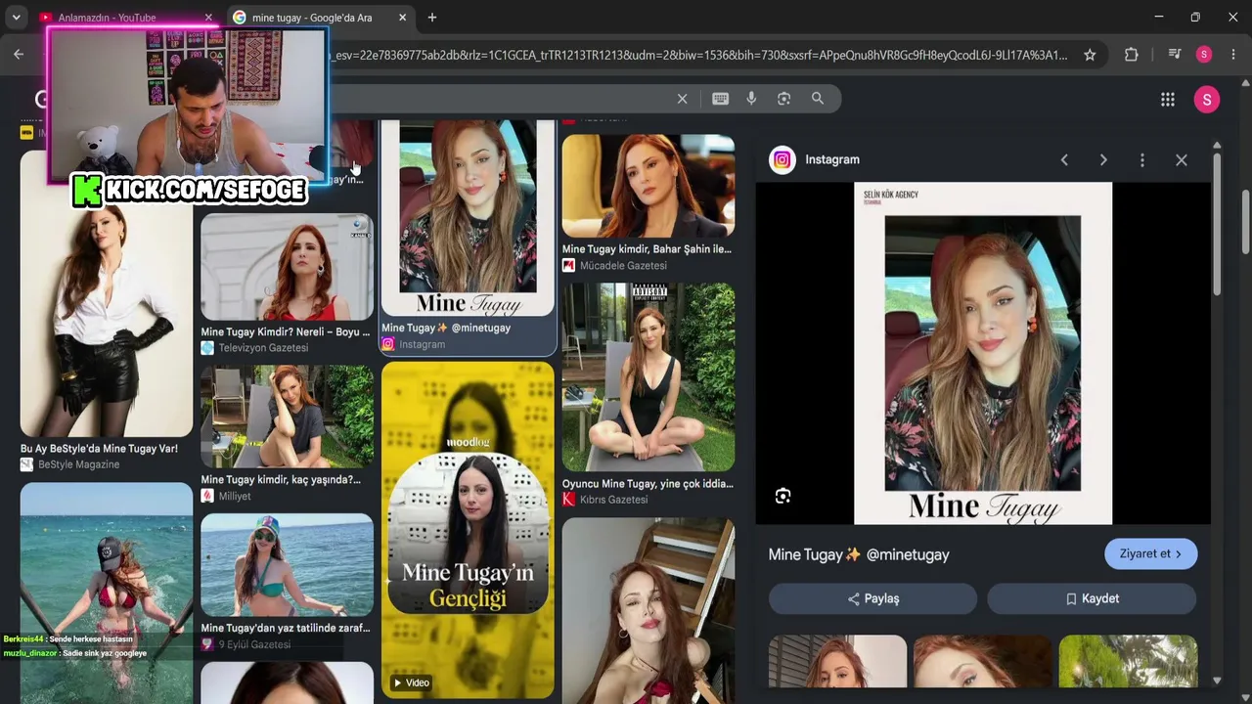Screen dimensions: 1252x704
Task: Open the media controls toolbar icon
Action: point(1175,55)
